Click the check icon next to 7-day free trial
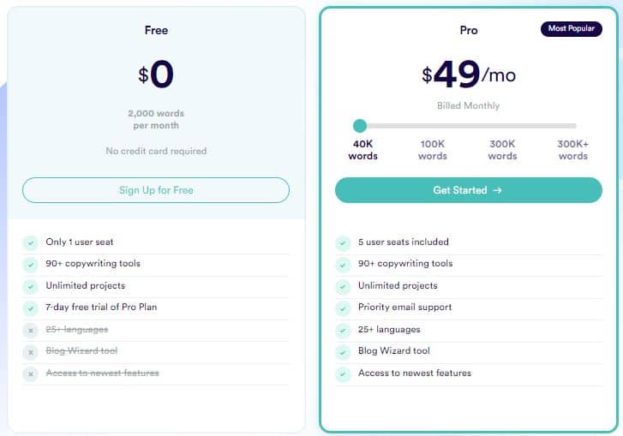The height and width of the screenshot is (436, 623). tap(31, 308)
